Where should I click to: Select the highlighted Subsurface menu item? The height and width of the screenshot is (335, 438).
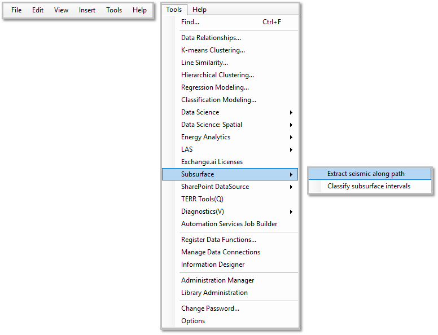coord(230,174)
